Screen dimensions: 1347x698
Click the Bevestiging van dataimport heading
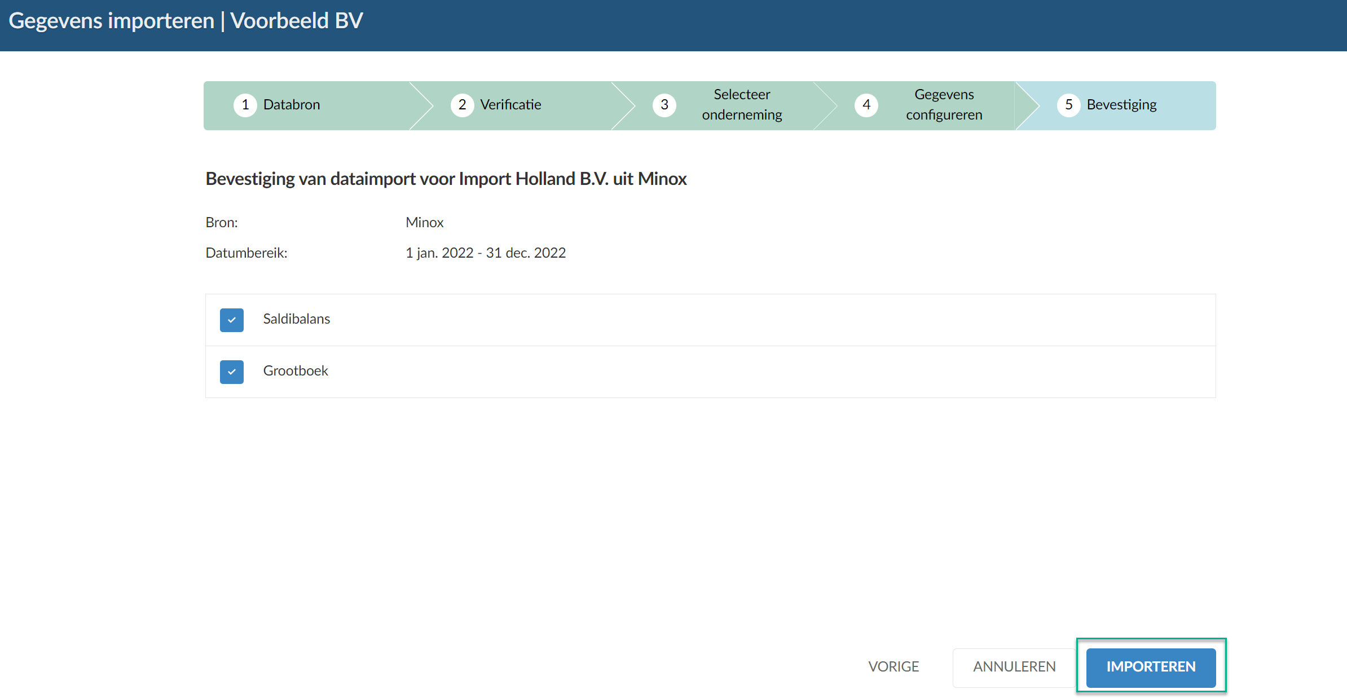446,179
